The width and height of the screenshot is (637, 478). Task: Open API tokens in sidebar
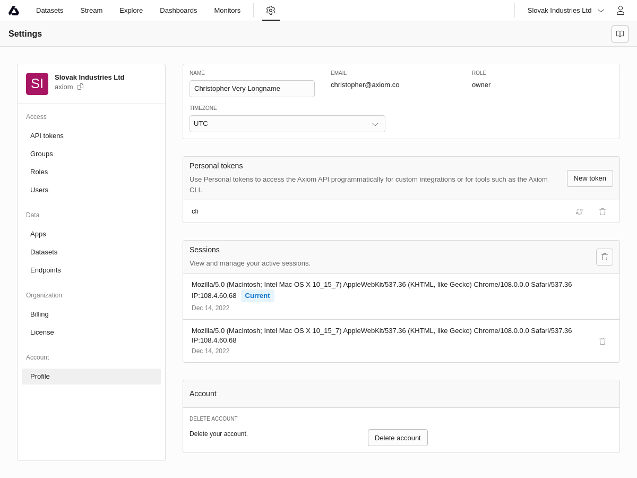tap(47, 136)
